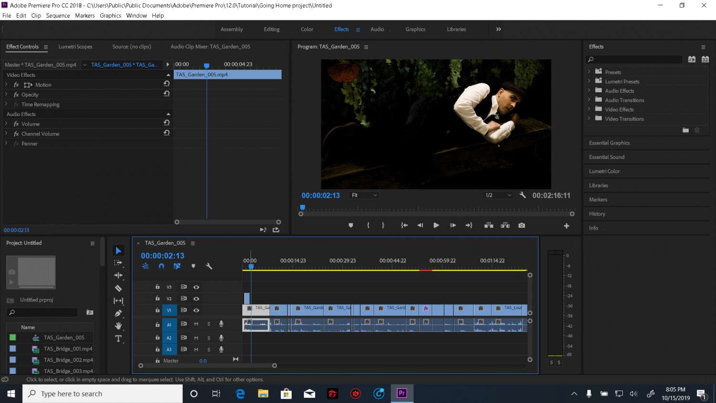Click the Button Editor plus icon

567,226
